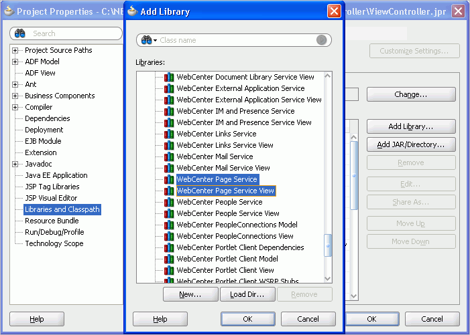Click library icon beside WebCenter External Application Service
Screen dimensions: 470x335
point(169,88)
